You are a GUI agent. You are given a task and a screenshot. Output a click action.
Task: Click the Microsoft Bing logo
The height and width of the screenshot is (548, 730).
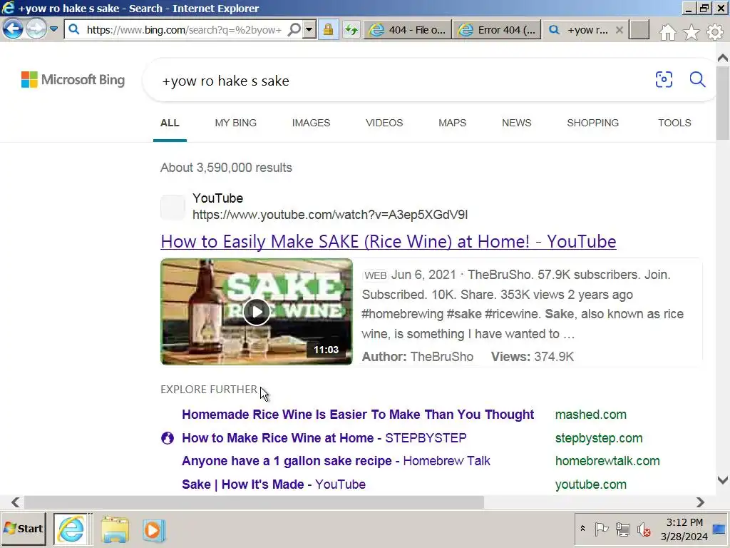coord(73,80)
